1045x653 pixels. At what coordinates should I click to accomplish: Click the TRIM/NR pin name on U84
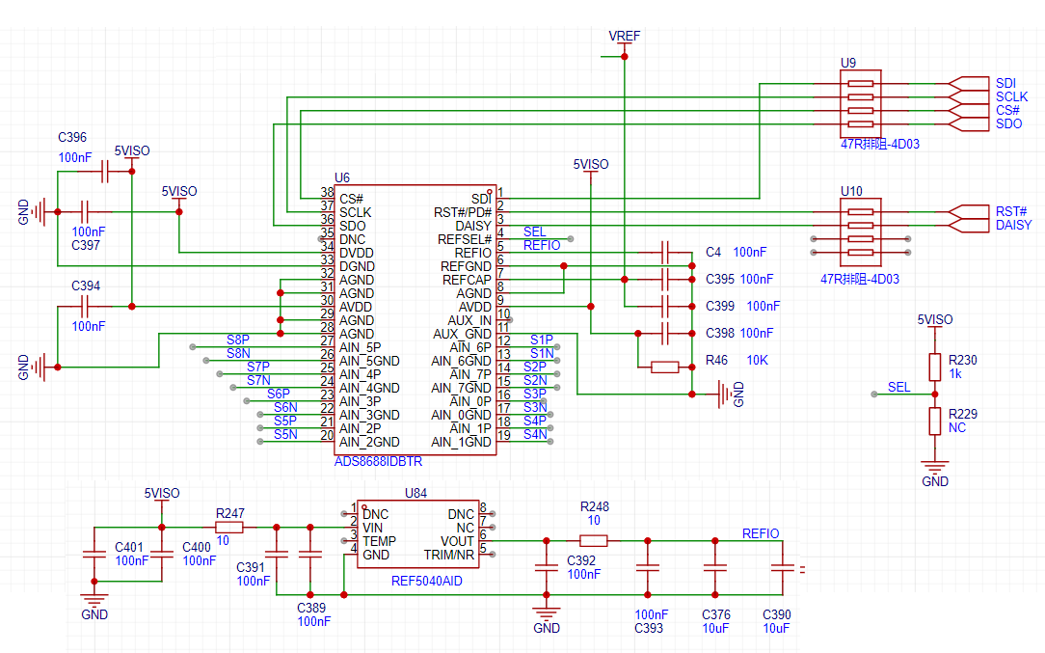click(449, 555)
